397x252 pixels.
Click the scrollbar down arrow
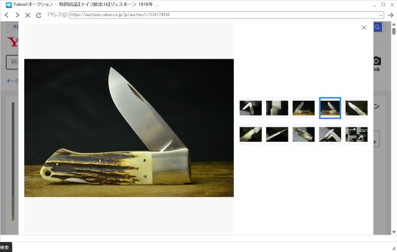(x=394, y=232)
